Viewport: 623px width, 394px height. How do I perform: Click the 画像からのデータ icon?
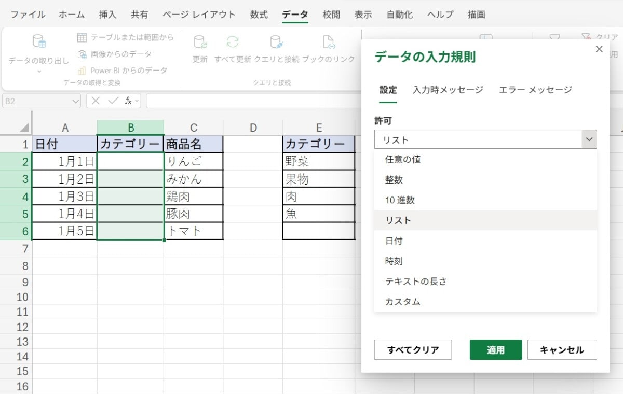(82, 53)
